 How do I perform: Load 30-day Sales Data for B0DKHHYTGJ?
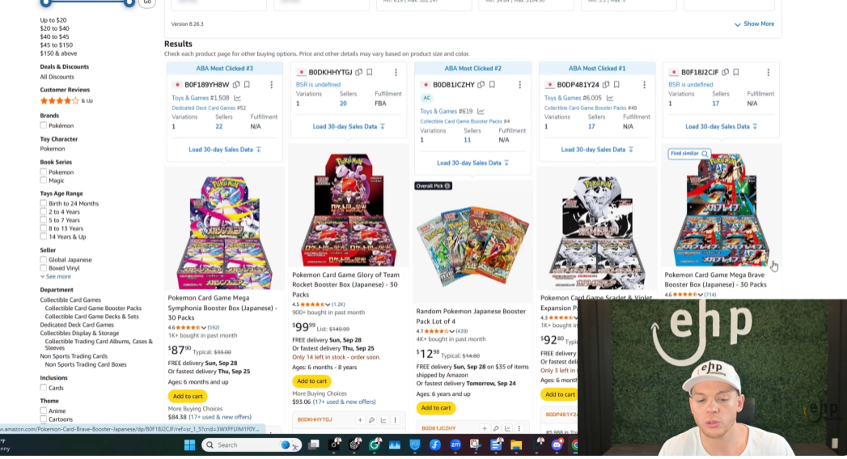click(x=349, y=126)
